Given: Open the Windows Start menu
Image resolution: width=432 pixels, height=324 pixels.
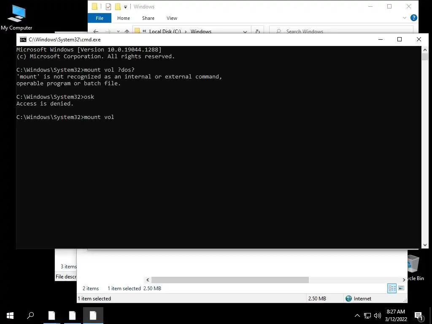Looking at the screenshot, I should click(x=10, y=316).
